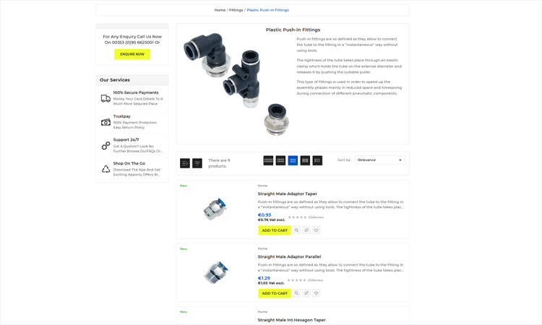Click compare icon for Straight Male Adaptor Parallel
Image resolution: width=542 pixels, height=325 pixels.
(306, 293)
